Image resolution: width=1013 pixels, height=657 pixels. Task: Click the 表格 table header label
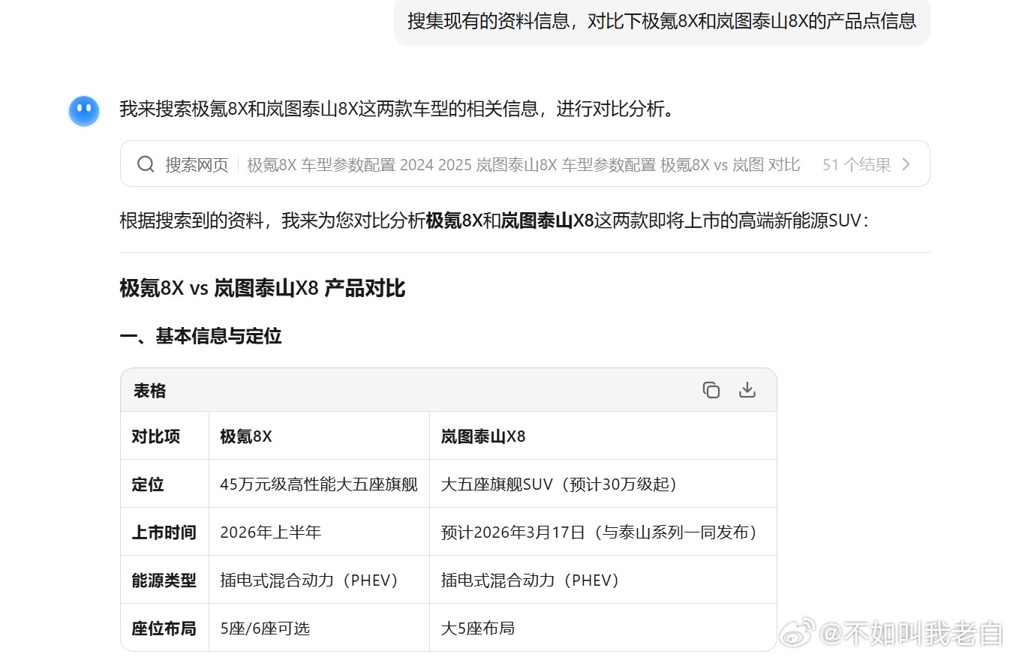150,391
